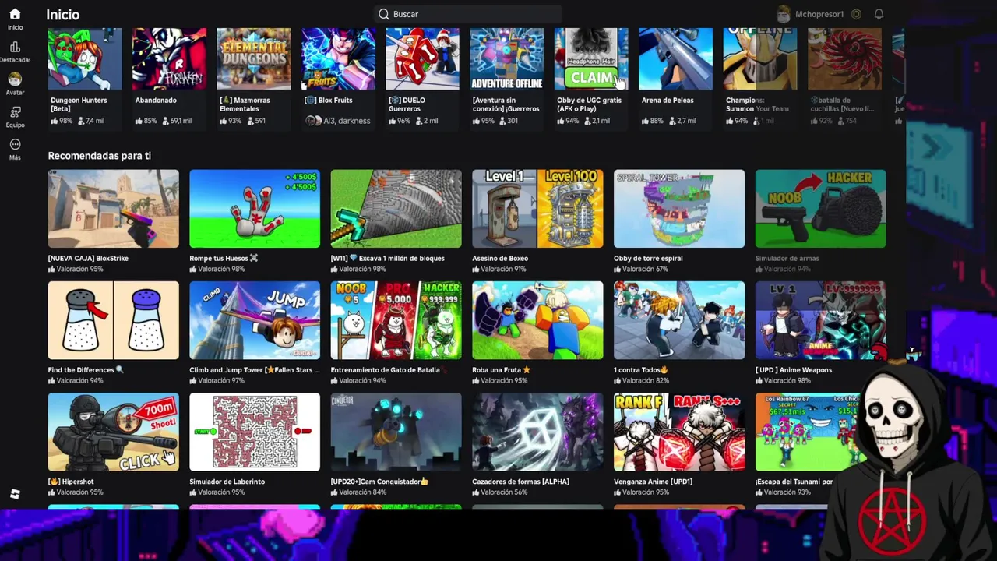Open the Find the Differences thumbnail
This screenshot has height=561, width=997.
114,320
